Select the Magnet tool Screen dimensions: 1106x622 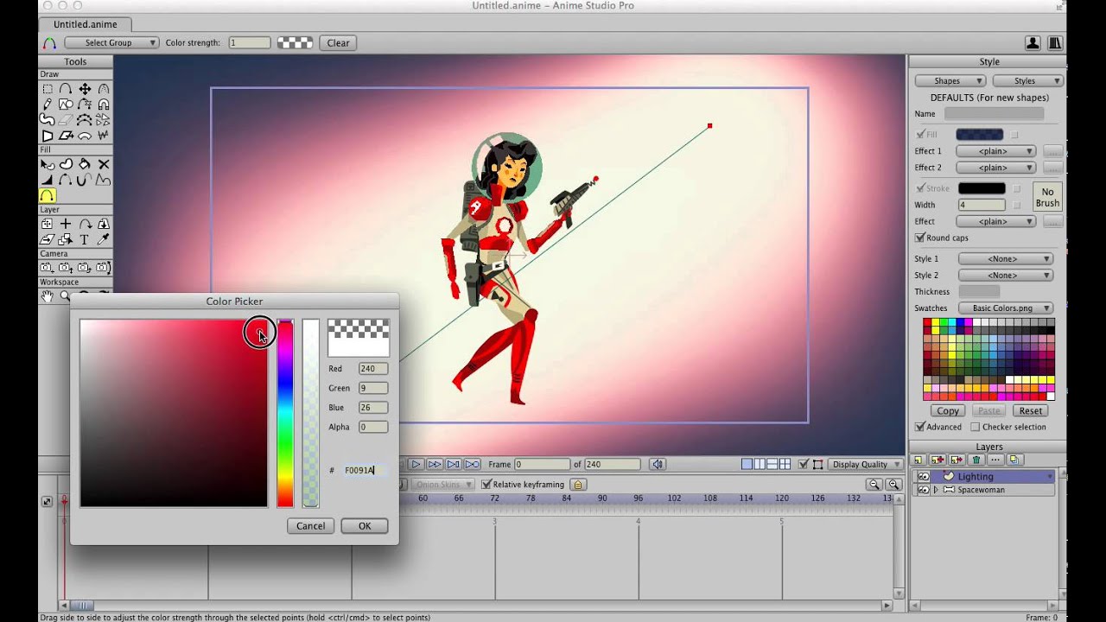click(104, 105)
